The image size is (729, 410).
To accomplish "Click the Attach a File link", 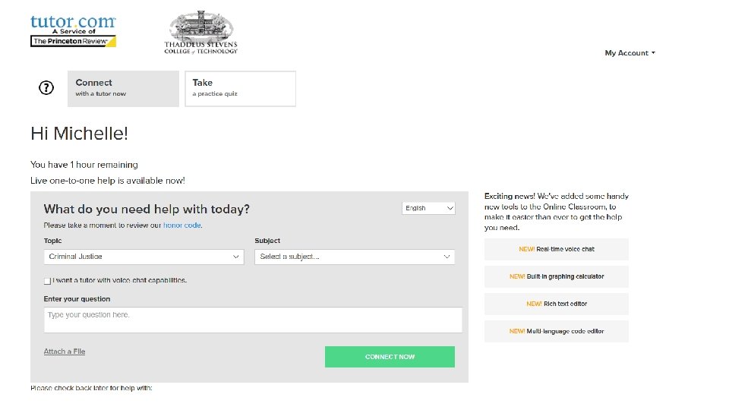I will [65, 352].
